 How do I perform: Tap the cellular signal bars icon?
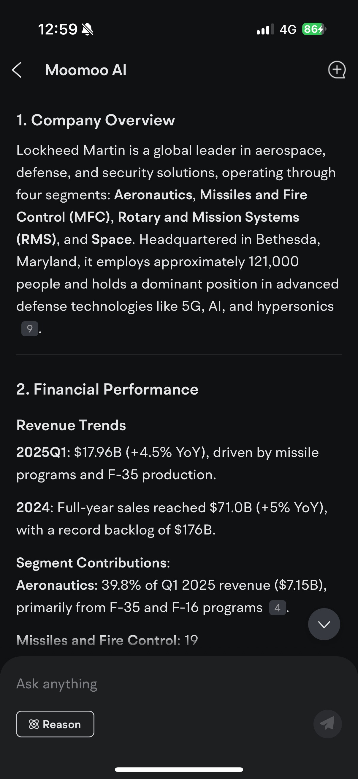click(x=265, y=29)
